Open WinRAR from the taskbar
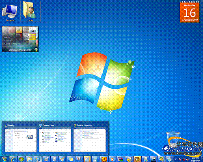 click(121, 159)
